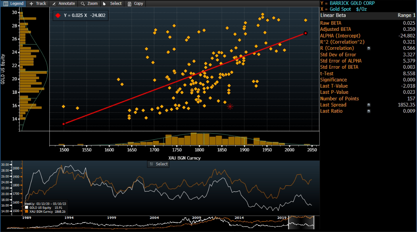Image resolution: width=417 pixels, height=232 pixels.
Task: Click the 2004 marker on the timeline
Action: (x=154, y=218)
